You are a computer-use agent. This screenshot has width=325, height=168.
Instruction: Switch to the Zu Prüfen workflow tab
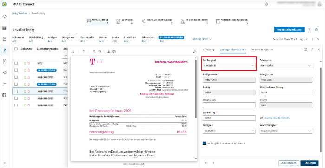pyautogui.click(x=124, y=21)
